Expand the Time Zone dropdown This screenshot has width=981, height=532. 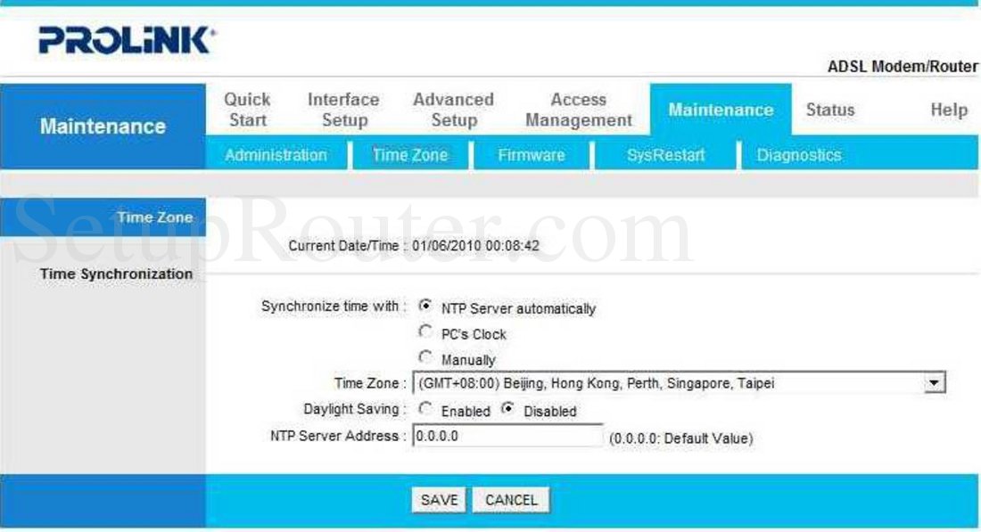934,383
